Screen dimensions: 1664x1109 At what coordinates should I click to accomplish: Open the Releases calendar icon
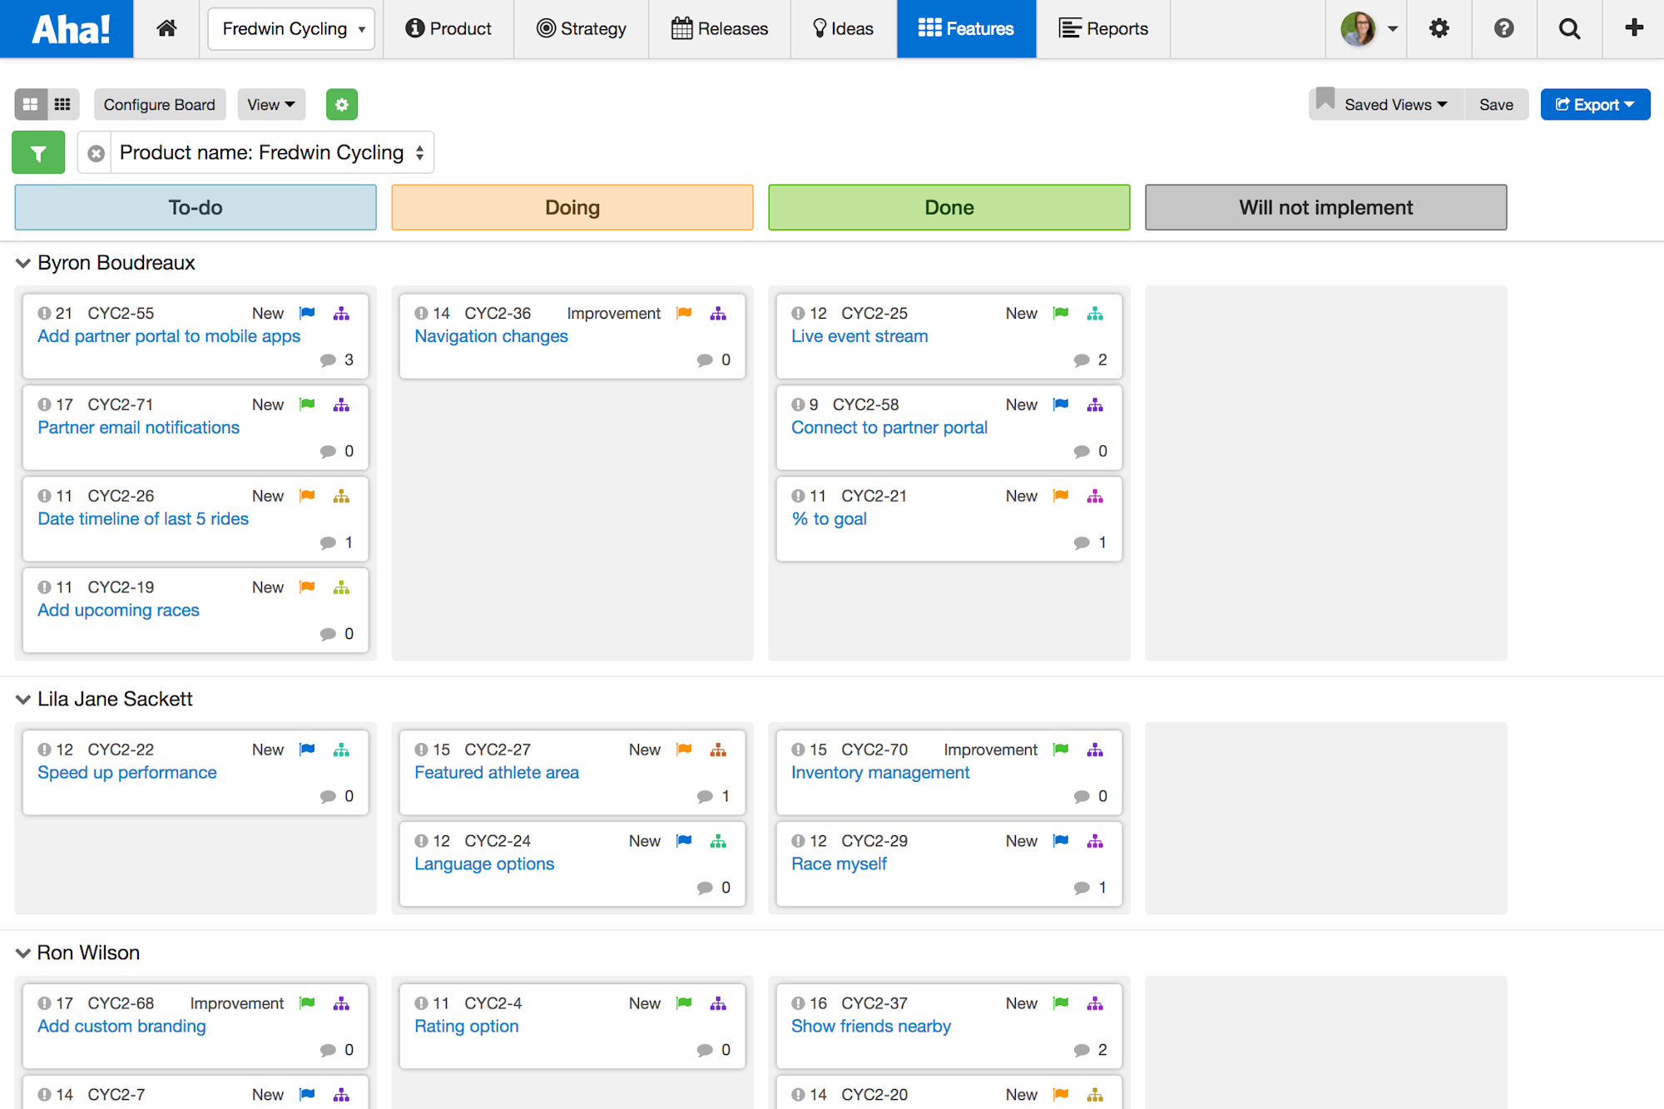pyautogui.click(x=683, y=27)
